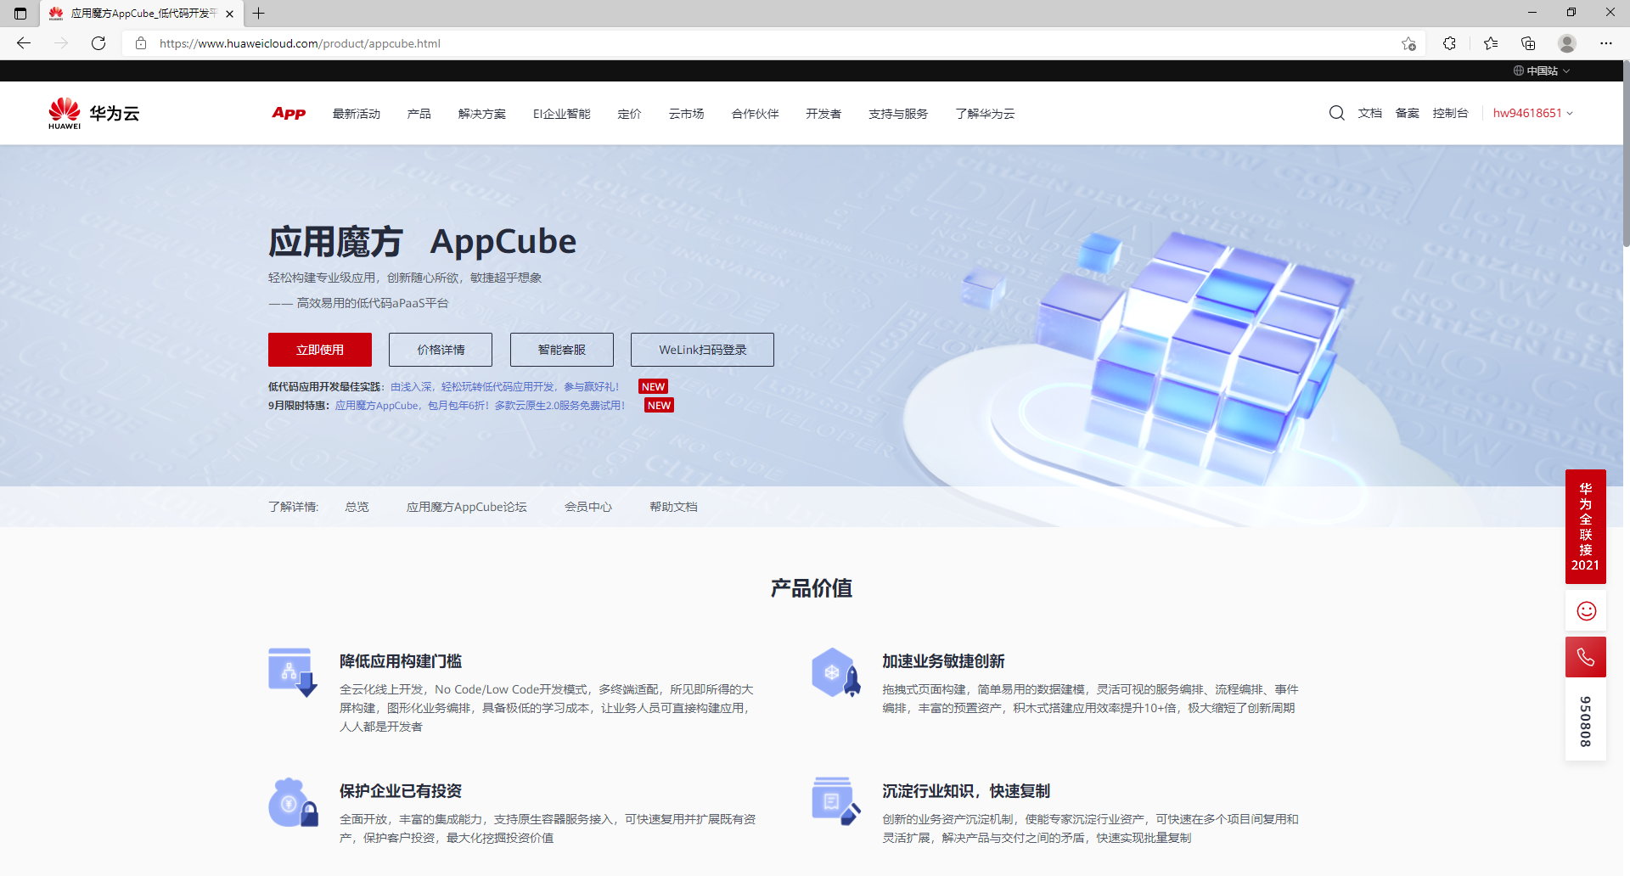Open browser collections icon
This screenshot has height=876, width=1630.
click(x=1528, y=43)
